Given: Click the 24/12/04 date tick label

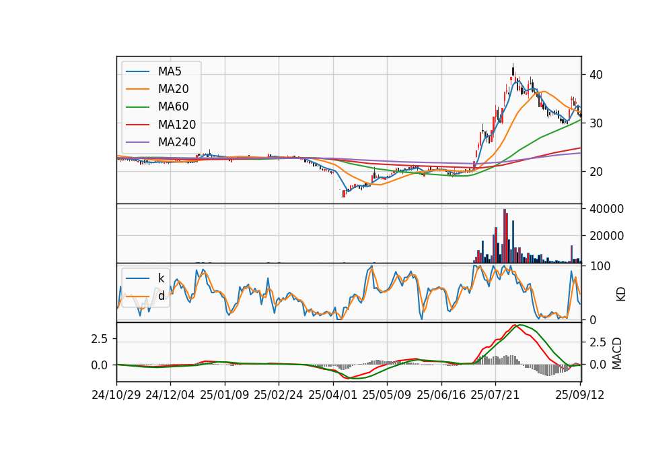Looking at the screenshot, I should pos(170,396).
